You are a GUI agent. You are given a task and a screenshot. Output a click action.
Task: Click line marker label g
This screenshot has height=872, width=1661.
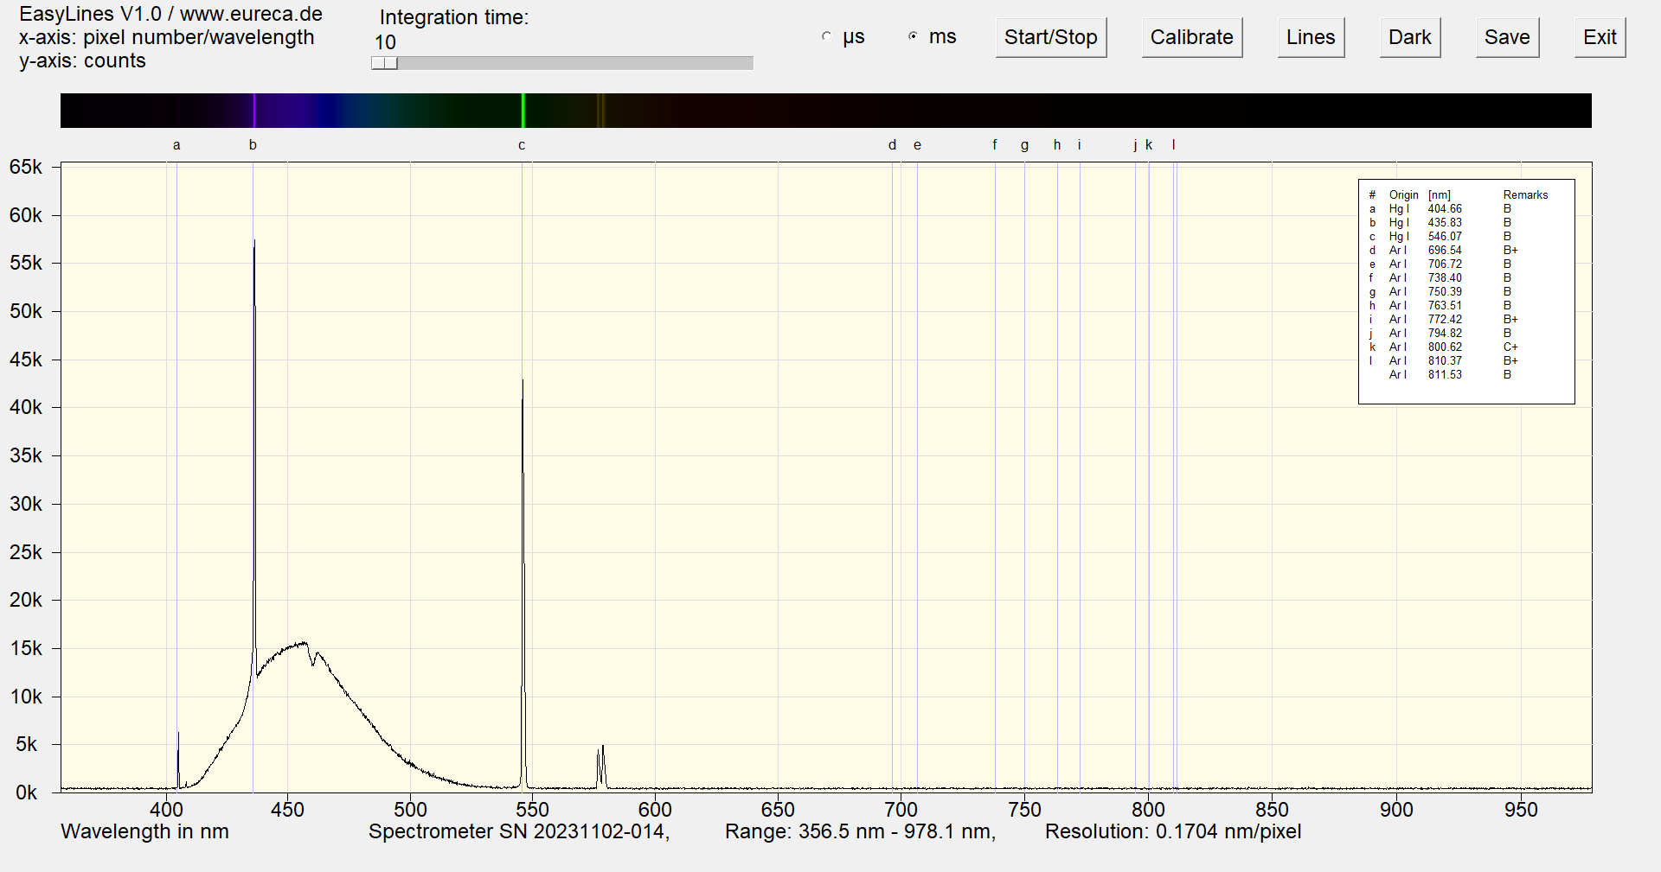(x=1024, y=145)
